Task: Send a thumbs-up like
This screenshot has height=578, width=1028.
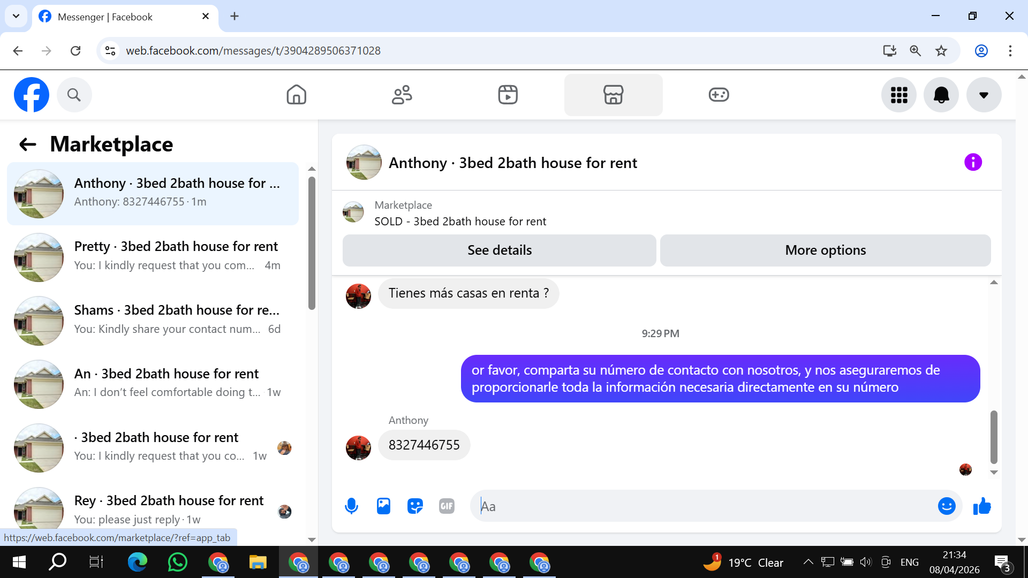Action: [x=981, y=506]
